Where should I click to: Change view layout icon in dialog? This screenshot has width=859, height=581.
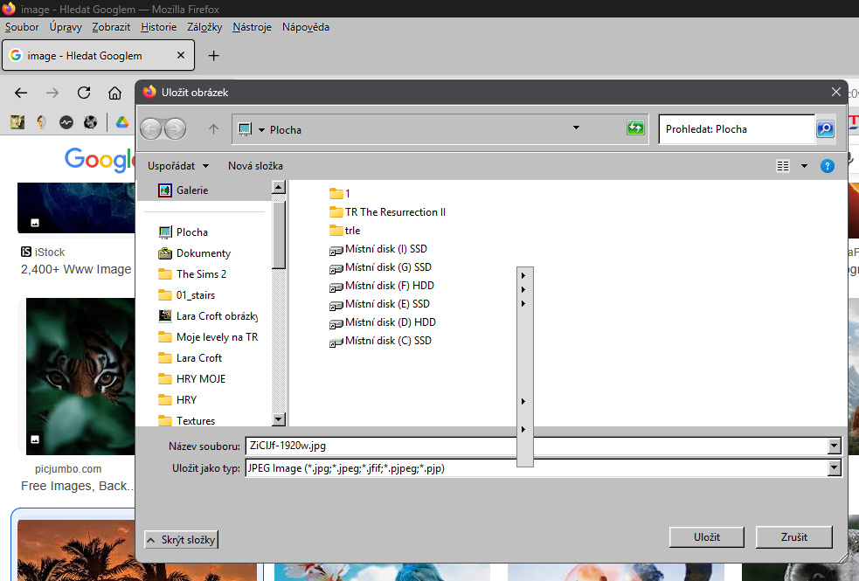(x=783, y=166)
